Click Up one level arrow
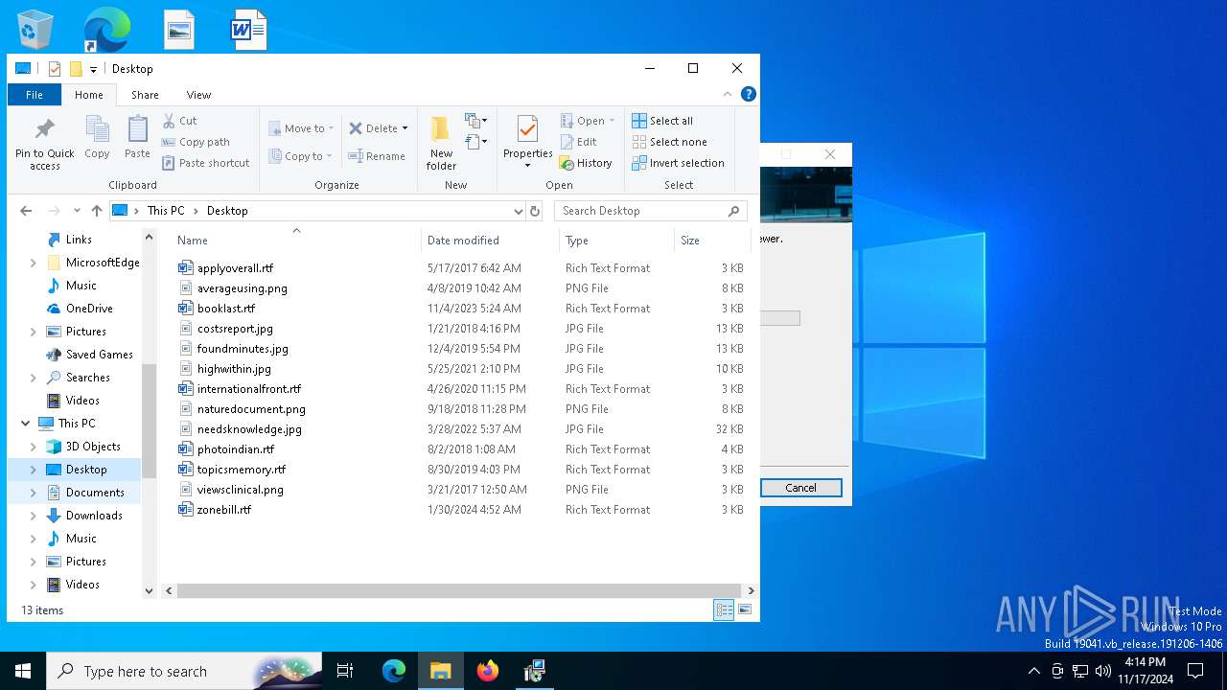 (96, 211)
